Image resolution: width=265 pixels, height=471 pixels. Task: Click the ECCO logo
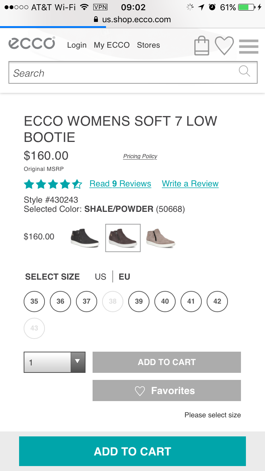pos(32,43)
